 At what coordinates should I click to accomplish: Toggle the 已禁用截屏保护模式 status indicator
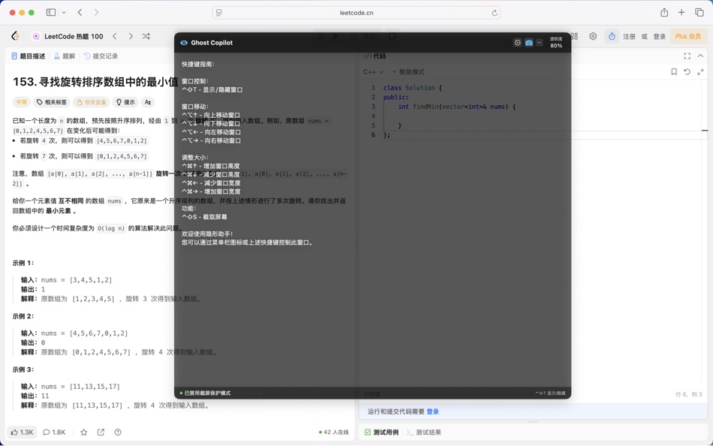point(205,393)
